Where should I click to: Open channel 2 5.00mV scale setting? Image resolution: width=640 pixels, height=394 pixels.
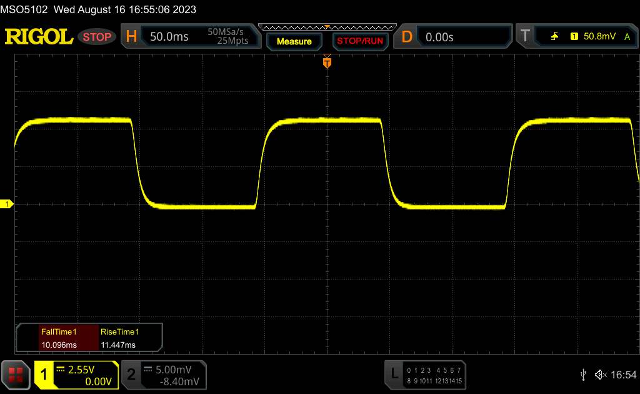pos(173,370)
